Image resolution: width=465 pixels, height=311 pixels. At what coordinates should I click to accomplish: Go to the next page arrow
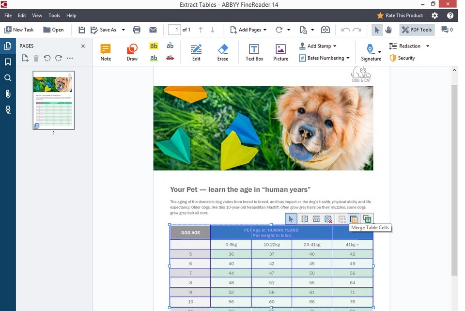(213, 30)
